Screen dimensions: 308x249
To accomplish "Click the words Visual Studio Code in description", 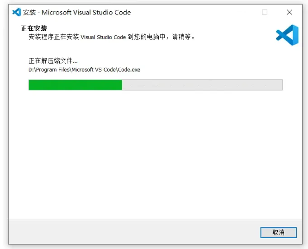I will 103,37.
